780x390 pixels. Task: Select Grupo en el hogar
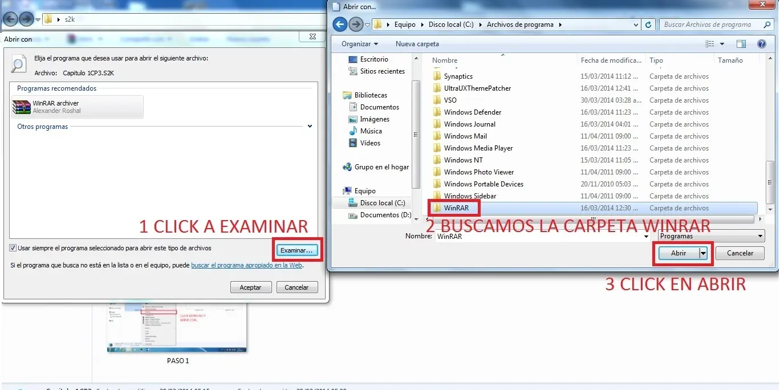pyautogui.click(x=381, y=167)
